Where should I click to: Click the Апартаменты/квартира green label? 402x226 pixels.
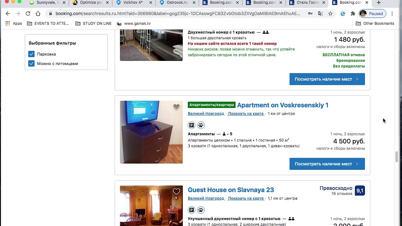point(212,105)
